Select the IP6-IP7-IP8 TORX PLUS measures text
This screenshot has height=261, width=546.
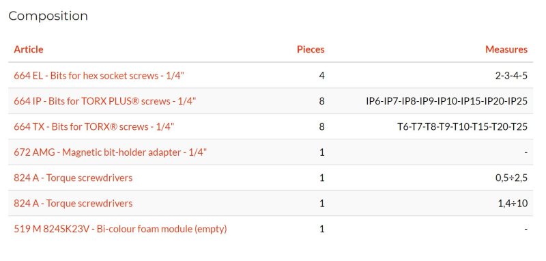[x=446, y=101]
